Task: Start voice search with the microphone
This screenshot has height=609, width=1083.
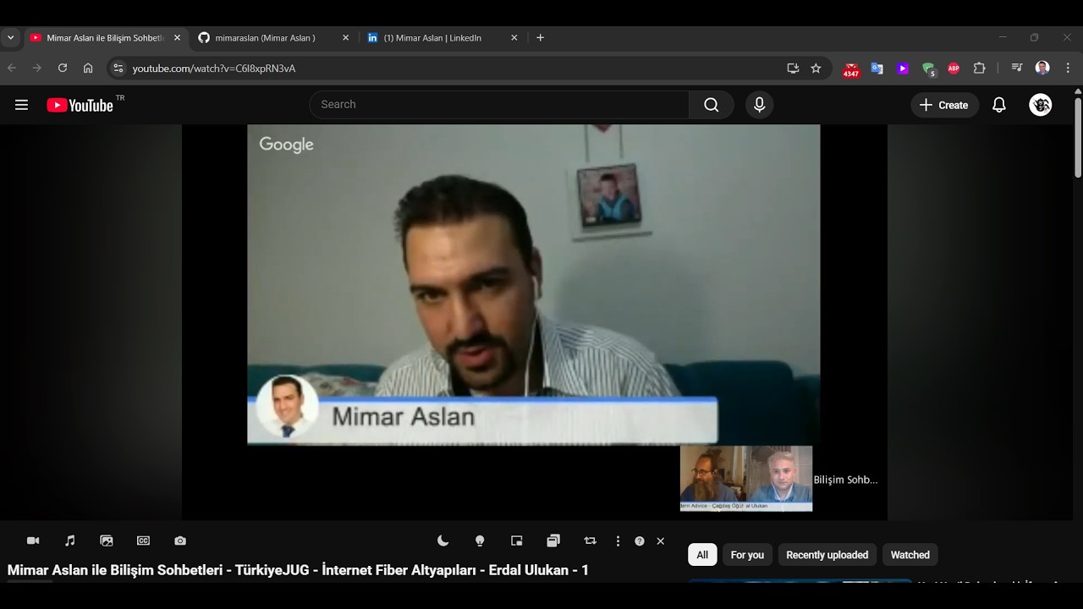Action: click(759, 105)
